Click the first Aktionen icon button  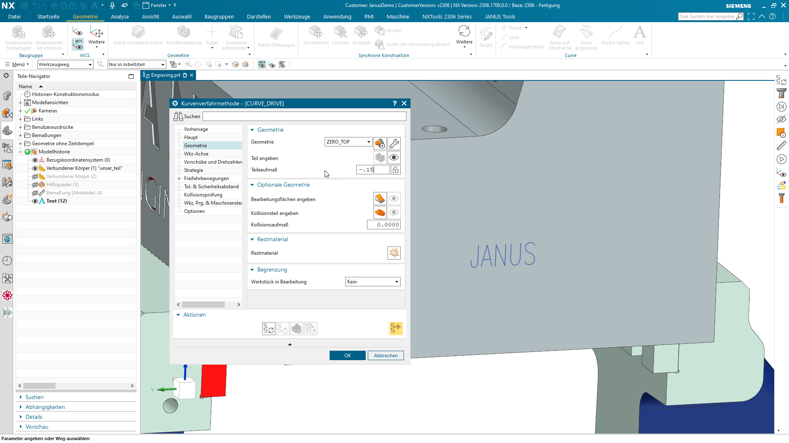269,329
